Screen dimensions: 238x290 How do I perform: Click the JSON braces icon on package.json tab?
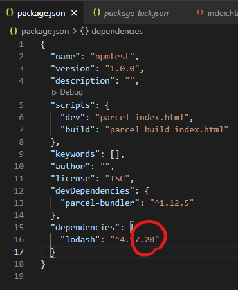tap(10, 13)
